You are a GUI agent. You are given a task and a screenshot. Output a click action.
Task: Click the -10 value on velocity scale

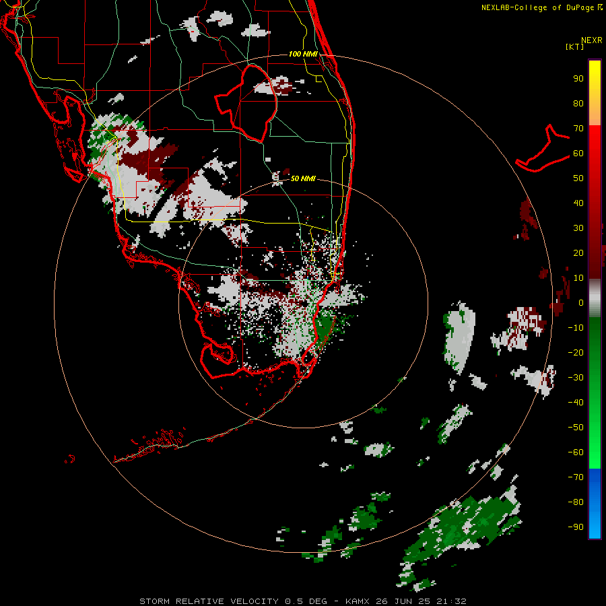[x=576, y=328]
